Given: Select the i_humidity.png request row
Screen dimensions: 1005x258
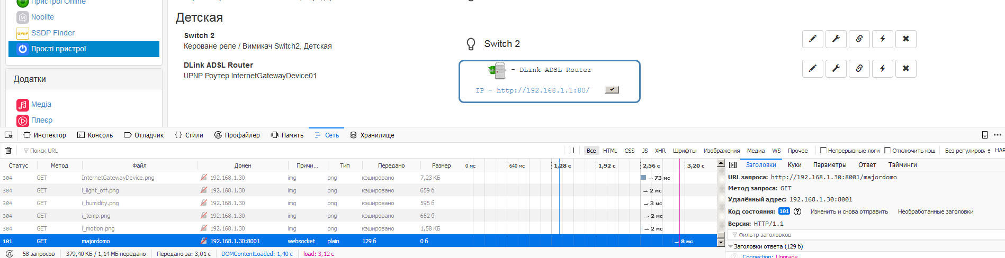Looking at the screenshot, I should pyautogui.click(x=358, y=203).
